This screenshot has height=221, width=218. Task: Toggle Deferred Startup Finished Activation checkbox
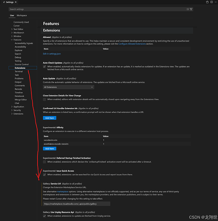tap(44, 162)
